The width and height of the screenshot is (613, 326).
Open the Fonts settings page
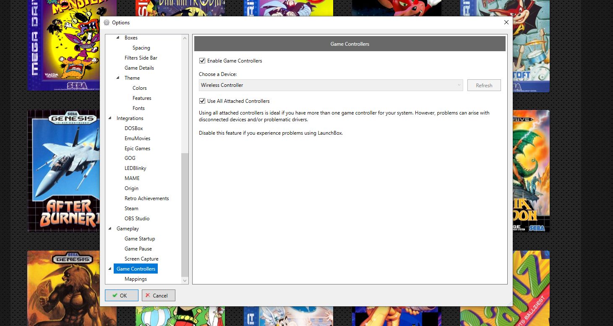(x=138, y=108)
